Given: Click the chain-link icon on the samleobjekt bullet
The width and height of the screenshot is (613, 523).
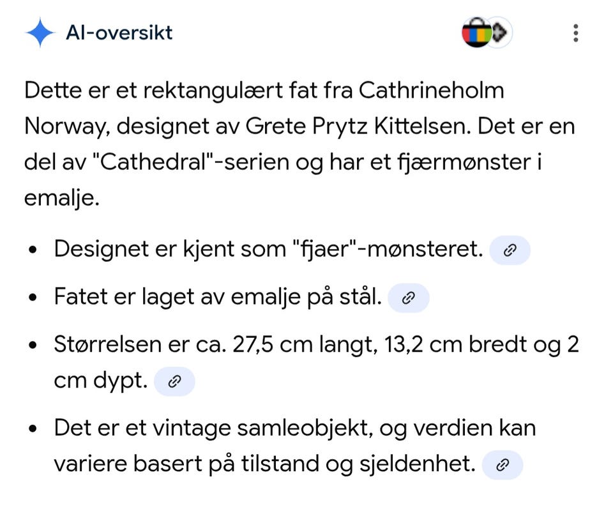Looking at the screenshot, I should 503,466.
